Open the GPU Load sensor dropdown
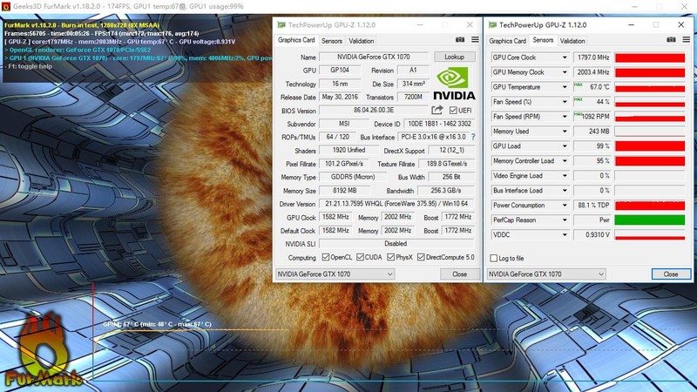 click(x=565, y=145)
